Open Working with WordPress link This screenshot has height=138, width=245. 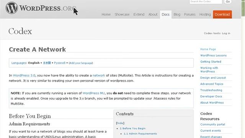pos(209,70)
